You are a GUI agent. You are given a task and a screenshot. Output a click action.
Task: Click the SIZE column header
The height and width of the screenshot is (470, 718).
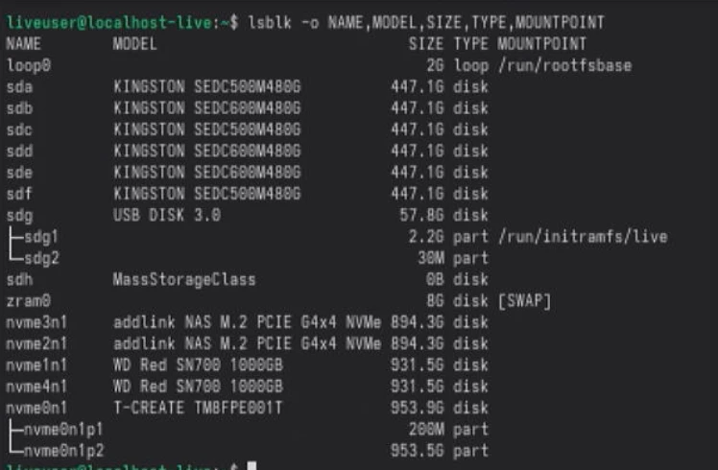point(425,44)
